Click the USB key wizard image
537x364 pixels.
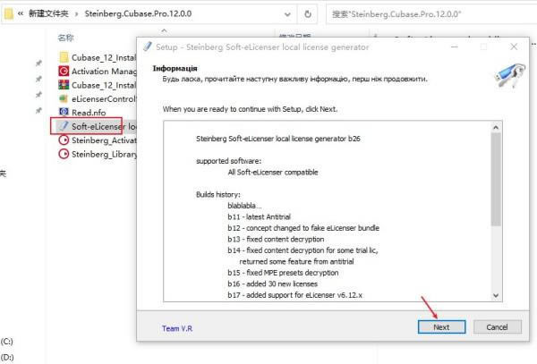[x=509, y=75]
